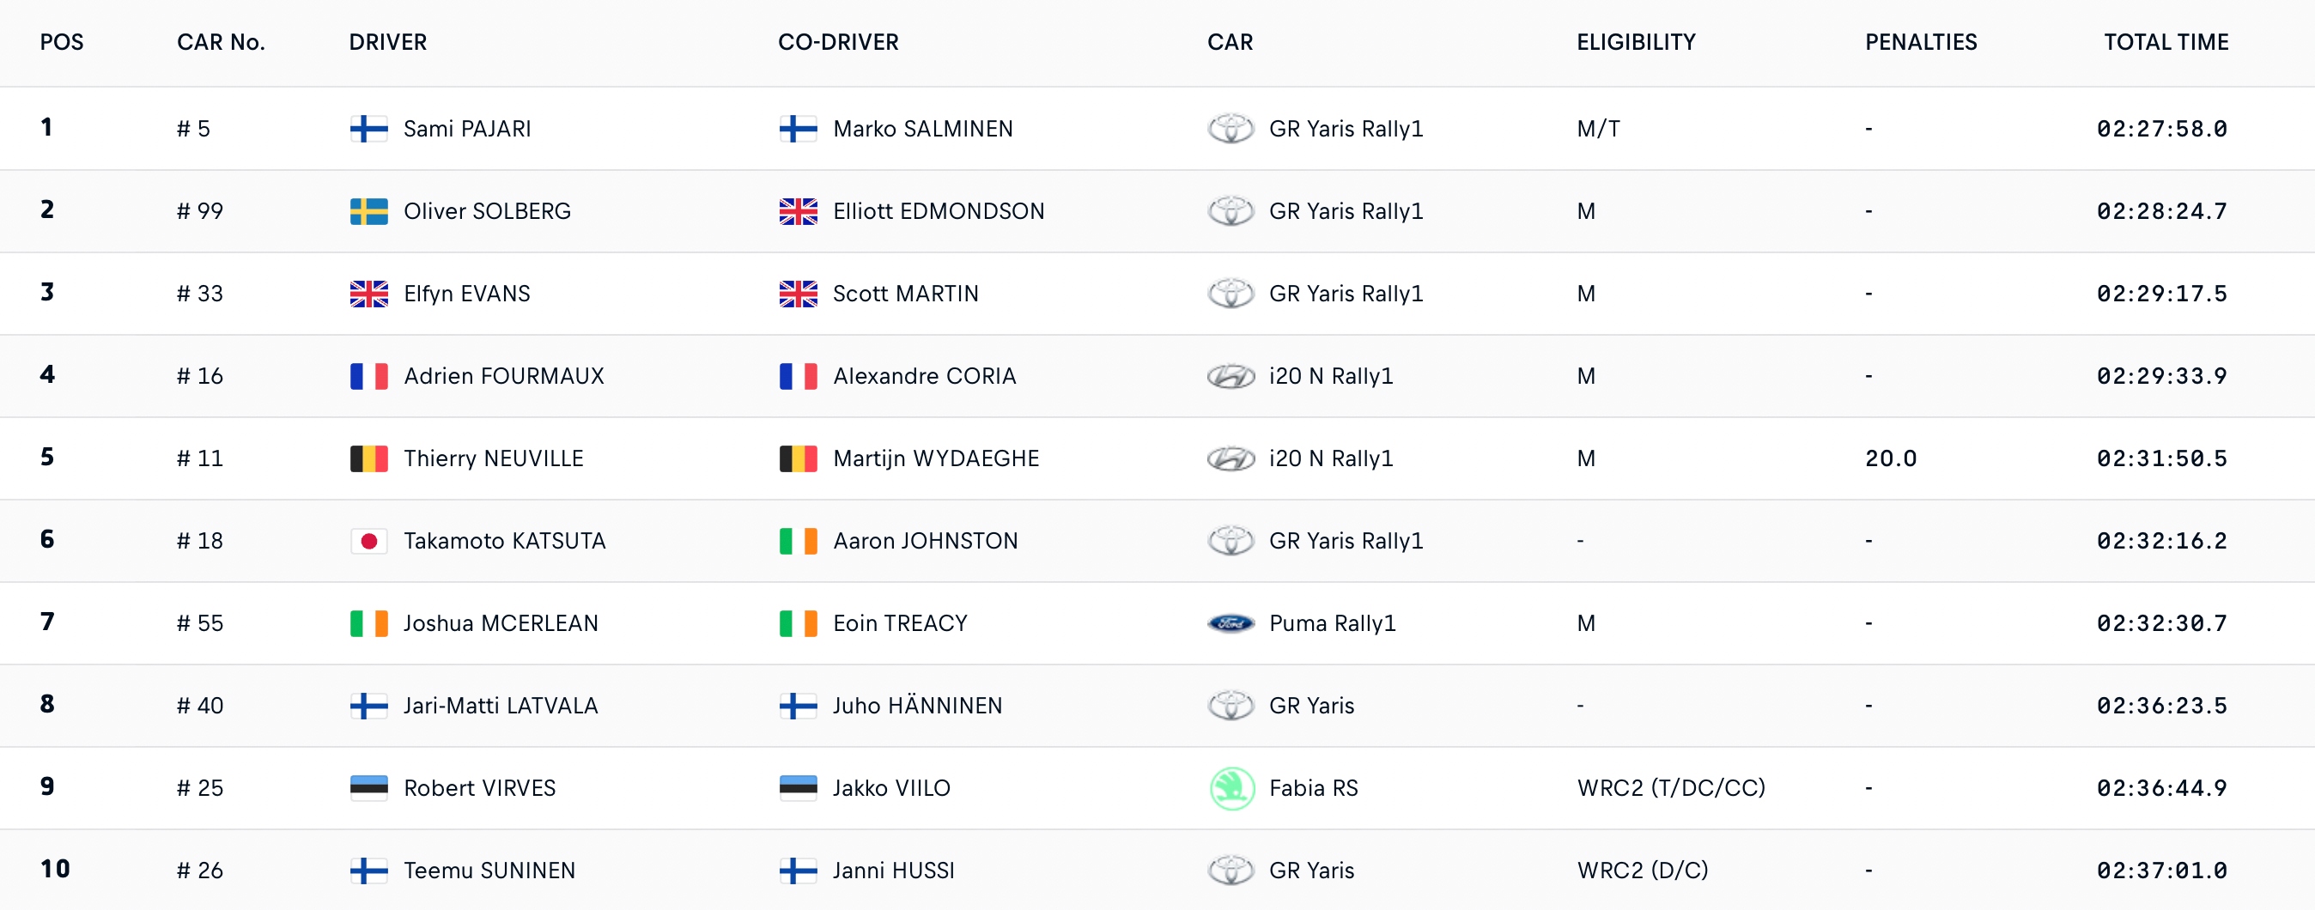Viewport: 2315px width, 910px height.
Task: Click the UK flag beside Elliott EDMONDSON
Action: click(798, 211)
